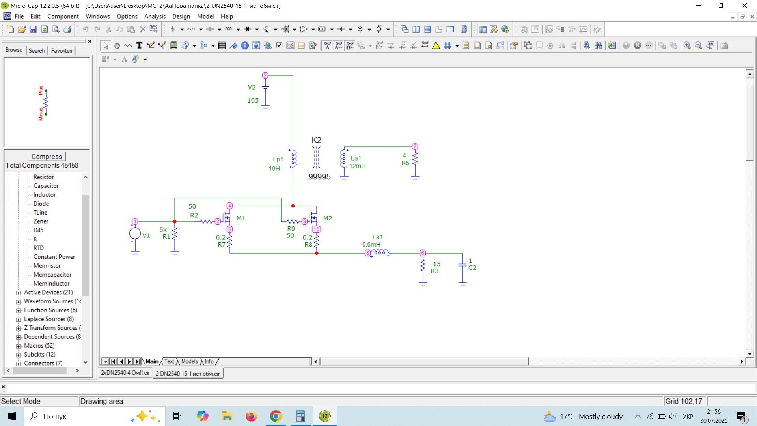Expand the Macros tree node
Viewport: 757px width, 426px height.
[19, 346]
